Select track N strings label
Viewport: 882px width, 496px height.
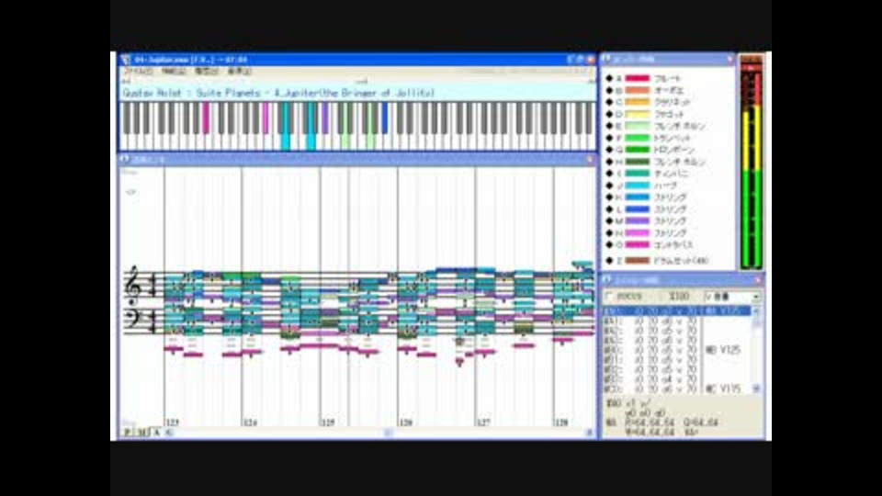pos(671,232)
